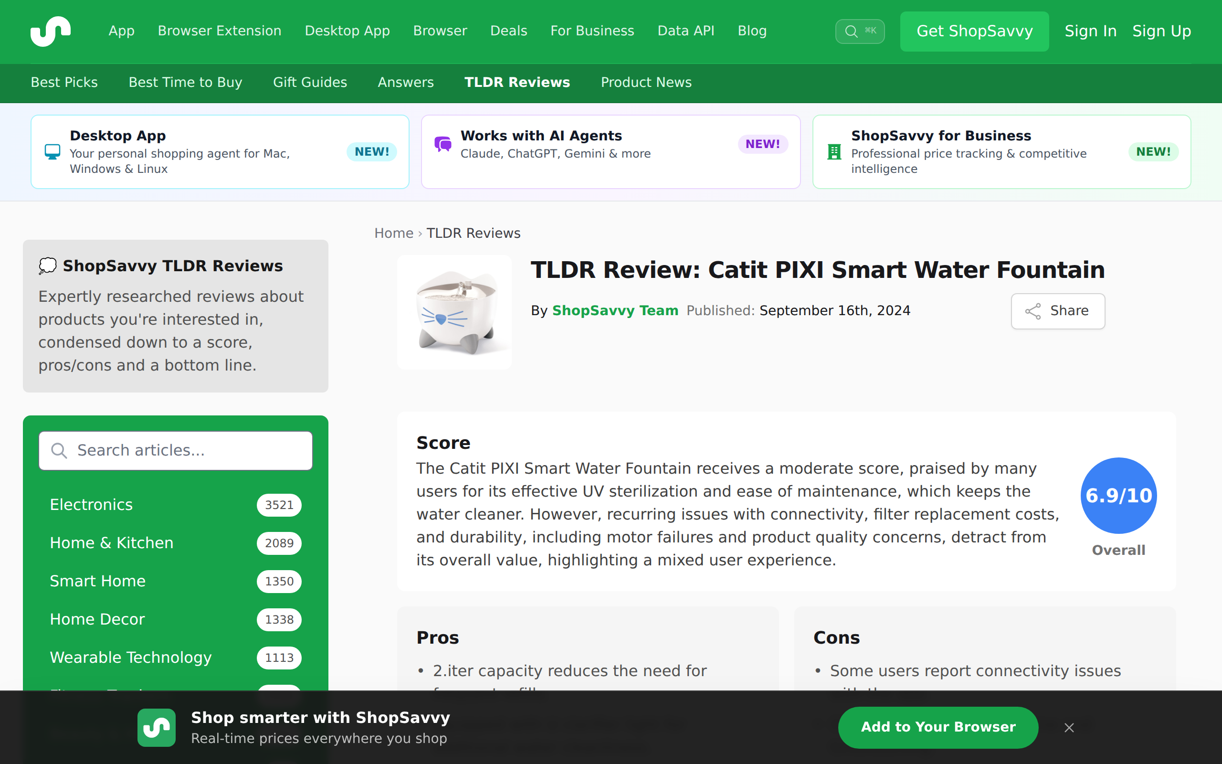The width and height of the screenshot is (1222, 764).
Task: Select Home & Kitchen category
Action: (x=176, y=543)
